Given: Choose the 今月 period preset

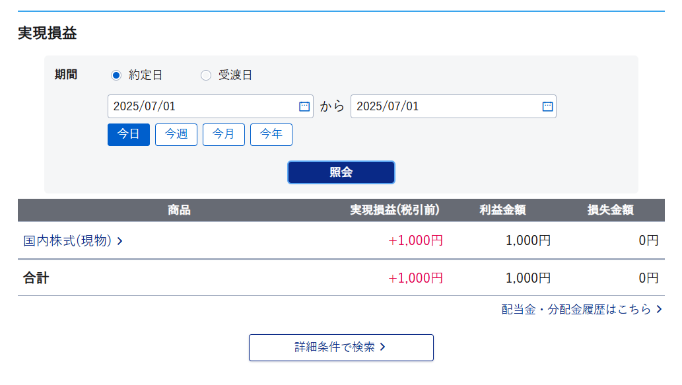Looking at the screenshot, I should coord(224,135).
